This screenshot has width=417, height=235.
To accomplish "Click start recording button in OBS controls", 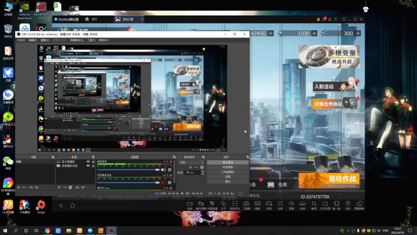I will pyautogui.click(x=228, y=167).
